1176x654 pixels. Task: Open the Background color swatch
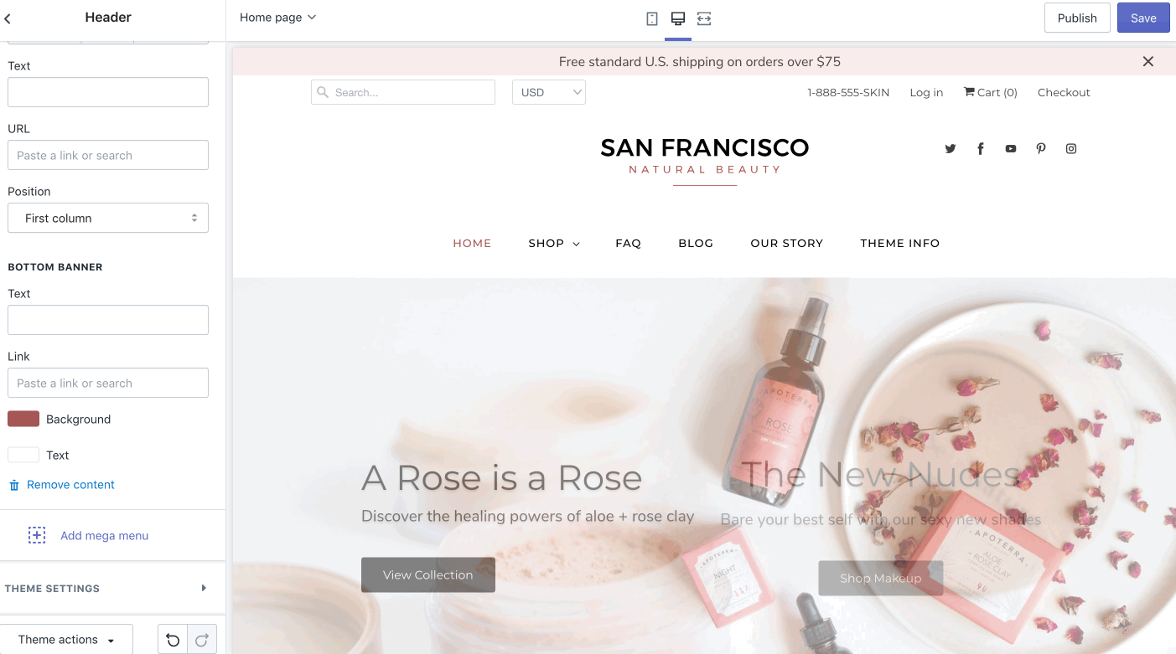(x=23, y=420)
